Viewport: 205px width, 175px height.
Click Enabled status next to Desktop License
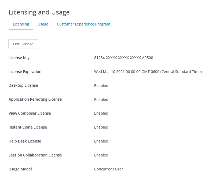click(x=101, y=86)
